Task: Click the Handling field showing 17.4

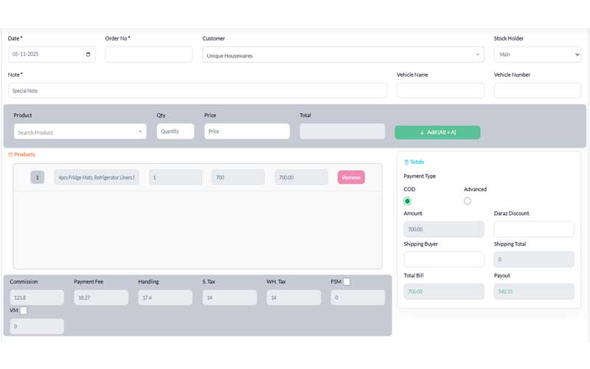Action: (165, 297)
